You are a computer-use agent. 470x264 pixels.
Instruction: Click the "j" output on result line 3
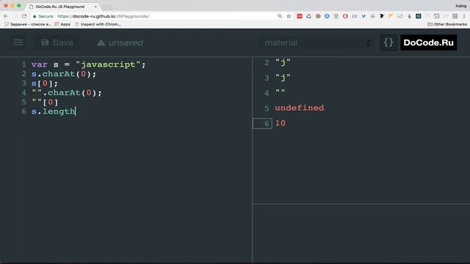tap(283, 78)
